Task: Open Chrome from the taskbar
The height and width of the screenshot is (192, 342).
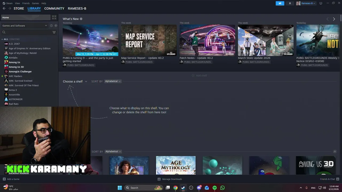Action: click(x=175, y=188)
